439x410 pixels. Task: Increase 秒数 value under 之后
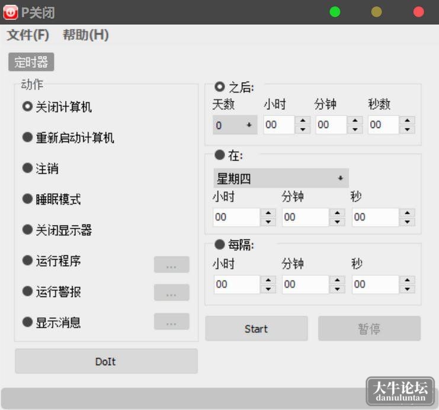(408, 121)
